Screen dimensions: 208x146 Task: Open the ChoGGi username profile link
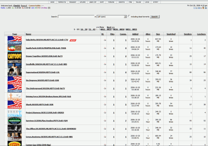(17, 6)
